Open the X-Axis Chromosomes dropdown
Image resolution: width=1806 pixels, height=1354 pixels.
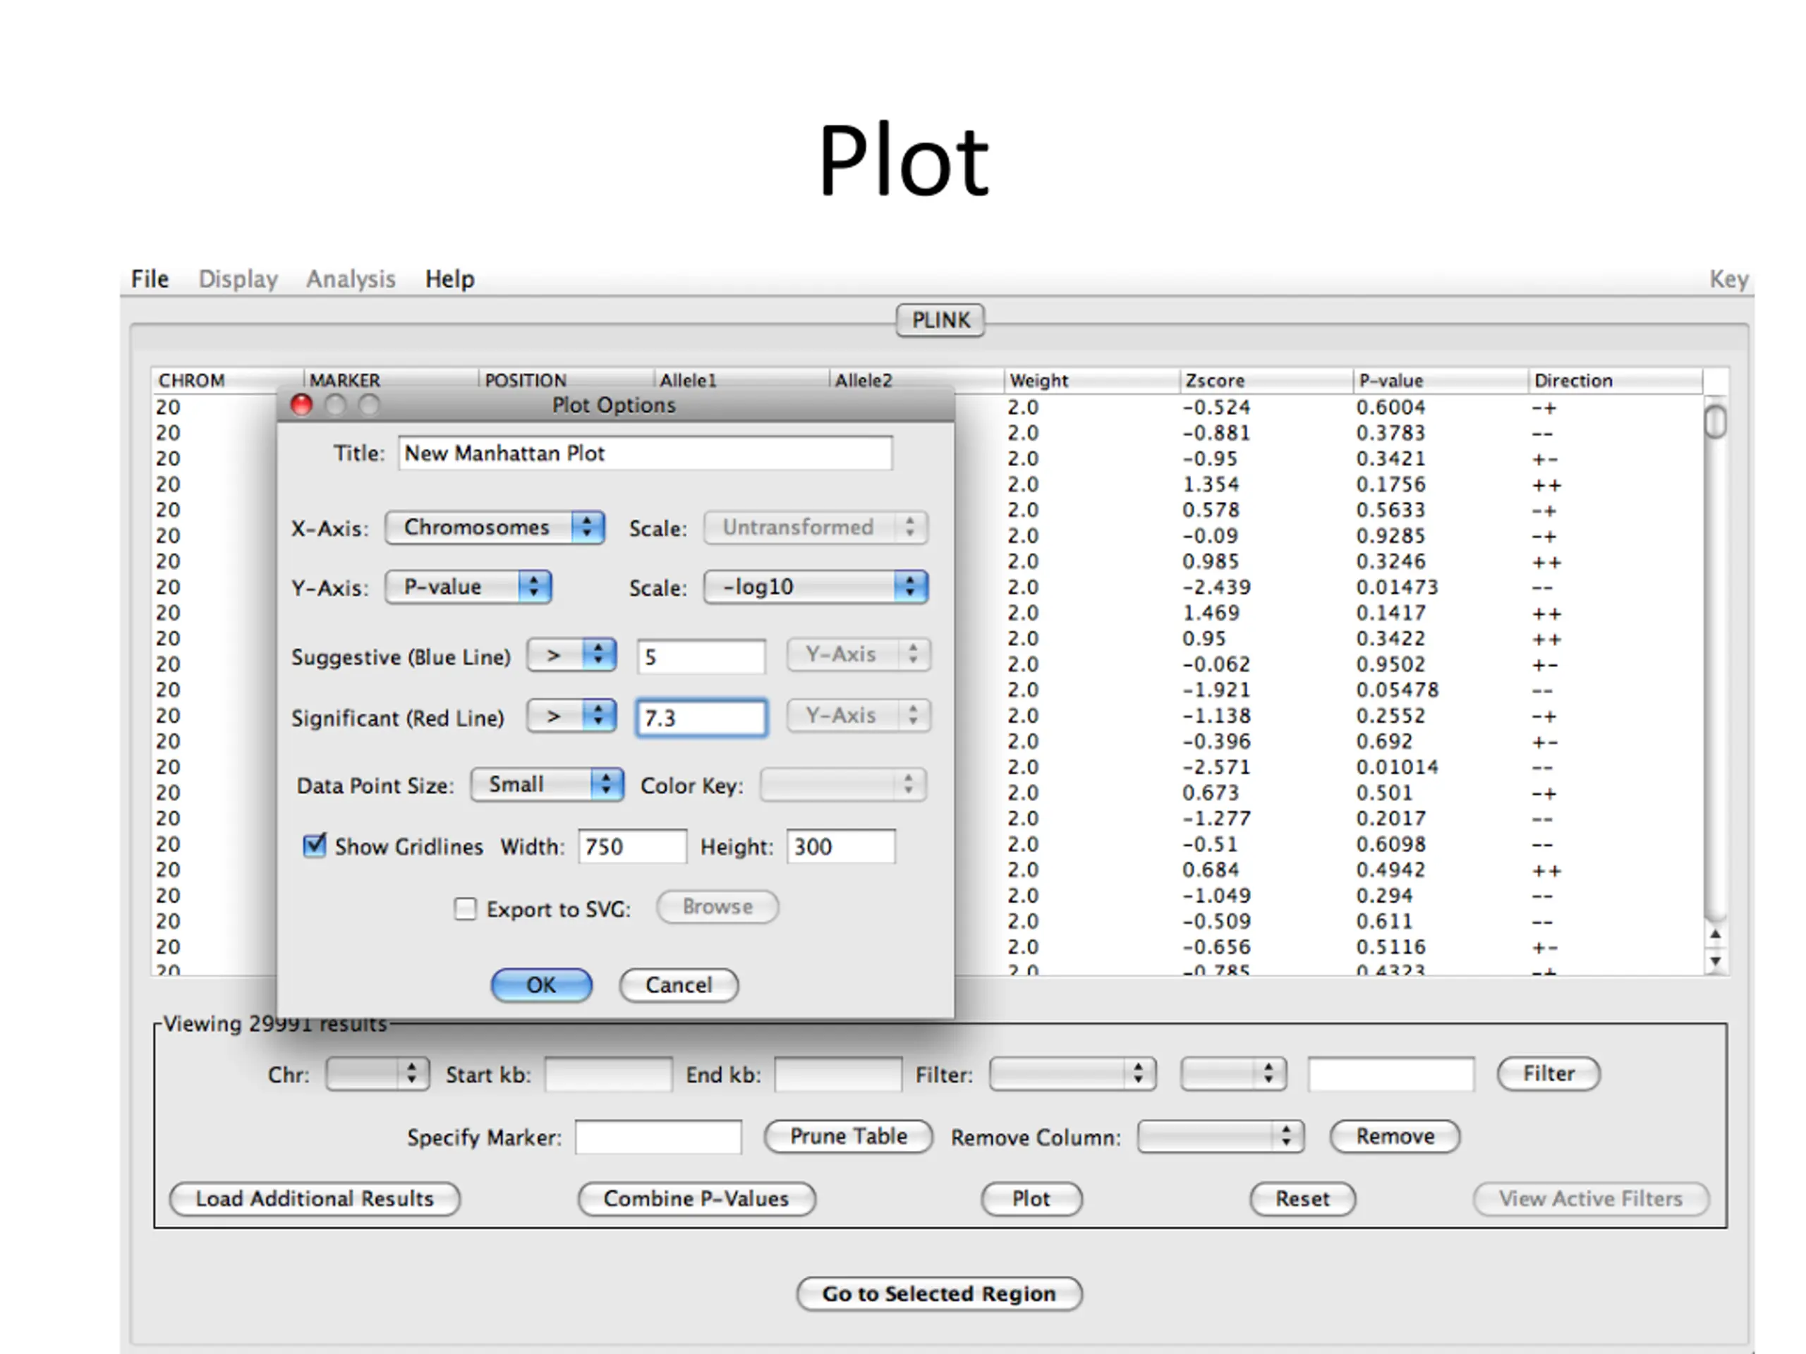pos(495,527)
